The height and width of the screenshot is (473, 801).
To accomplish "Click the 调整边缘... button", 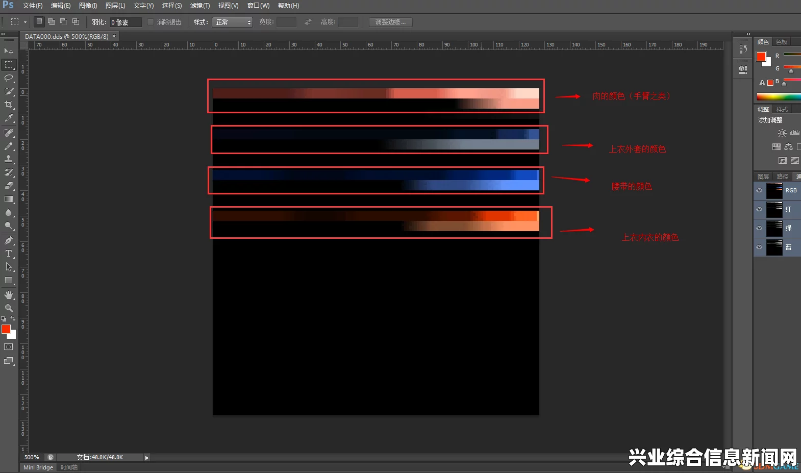I will [391, 22].
